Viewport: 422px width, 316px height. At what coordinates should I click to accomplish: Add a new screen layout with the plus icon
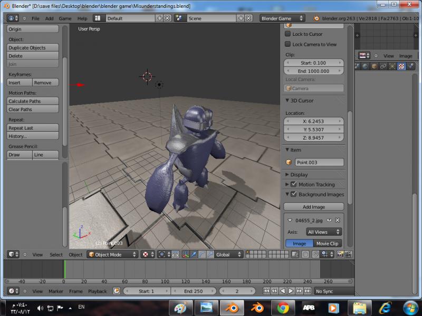click(x=160, y=18)
